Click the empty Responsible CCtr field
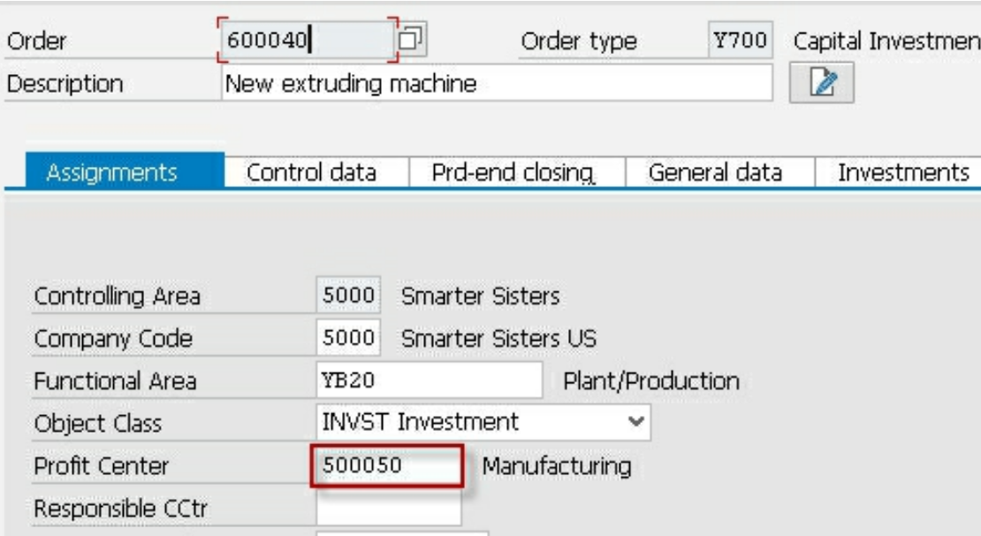Viewport: 981px width, 536px height. [389, 508]
